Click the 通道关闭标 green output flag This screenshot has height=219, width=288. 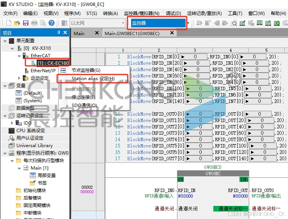click(x=231, y=209)
